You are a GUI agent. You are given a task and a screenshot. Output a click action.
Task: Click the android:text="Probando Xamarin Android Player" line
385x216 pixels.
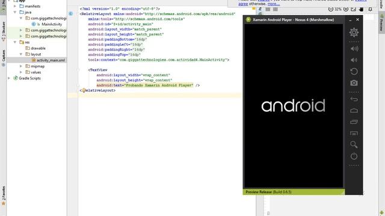tap(148, 85)
